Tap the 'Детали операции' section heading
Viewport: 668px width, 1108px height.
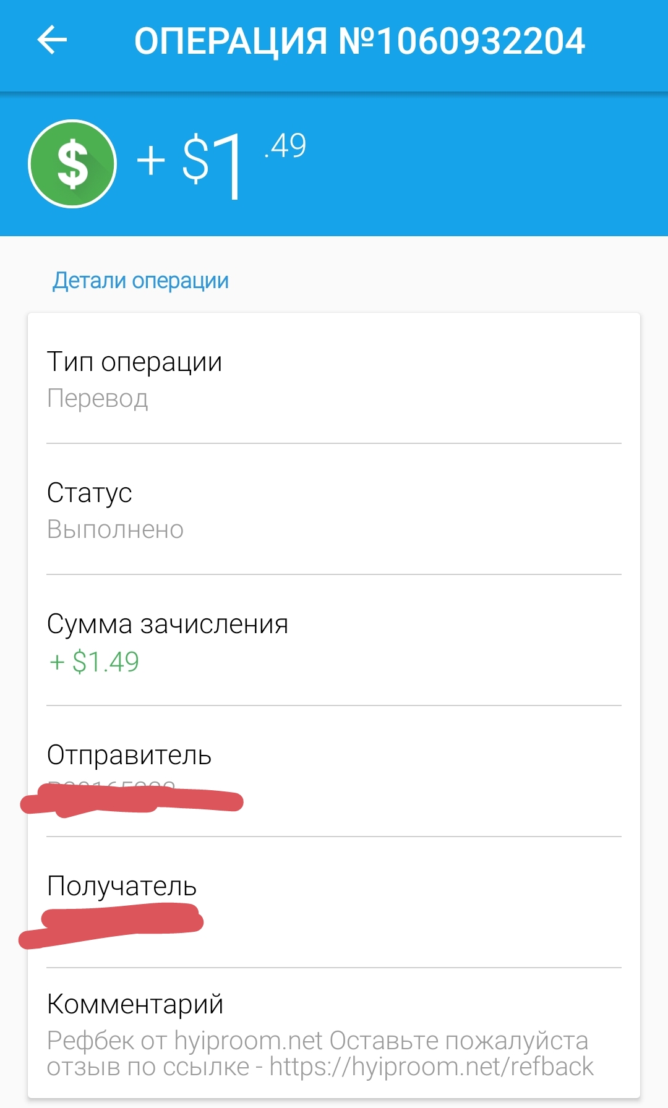[140, 281]
